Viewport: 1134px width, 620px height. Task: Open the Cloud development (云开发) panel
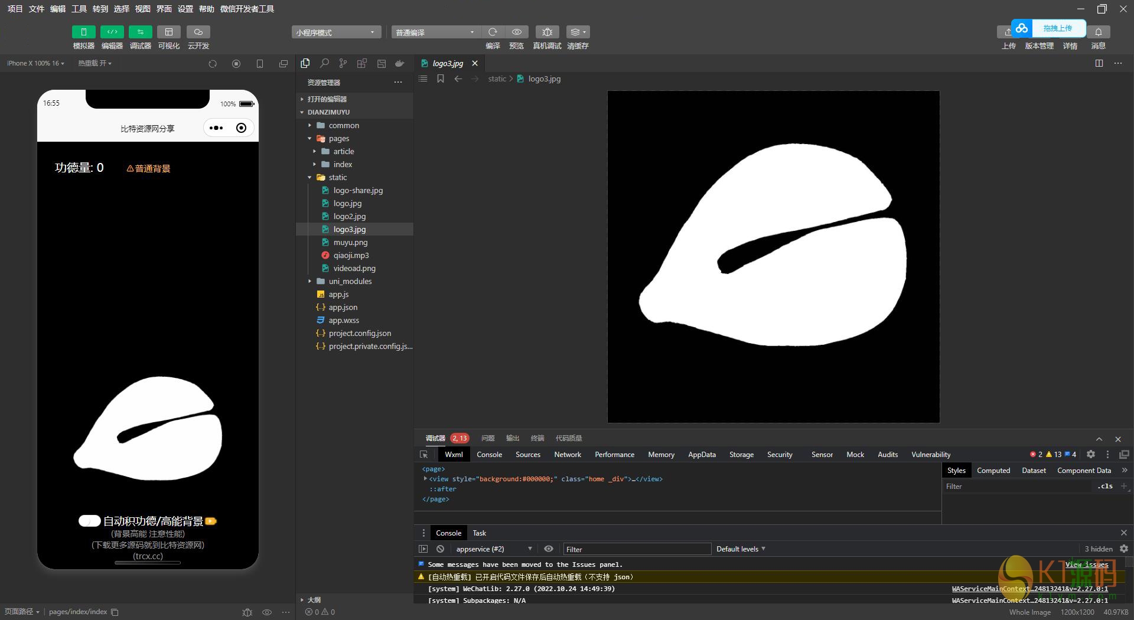coord(198,32)
